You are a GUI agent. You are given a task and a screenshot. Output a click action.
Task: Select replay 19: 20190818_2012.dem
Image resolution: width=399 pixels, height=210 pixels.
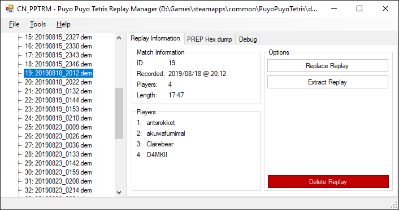[58, 73]
